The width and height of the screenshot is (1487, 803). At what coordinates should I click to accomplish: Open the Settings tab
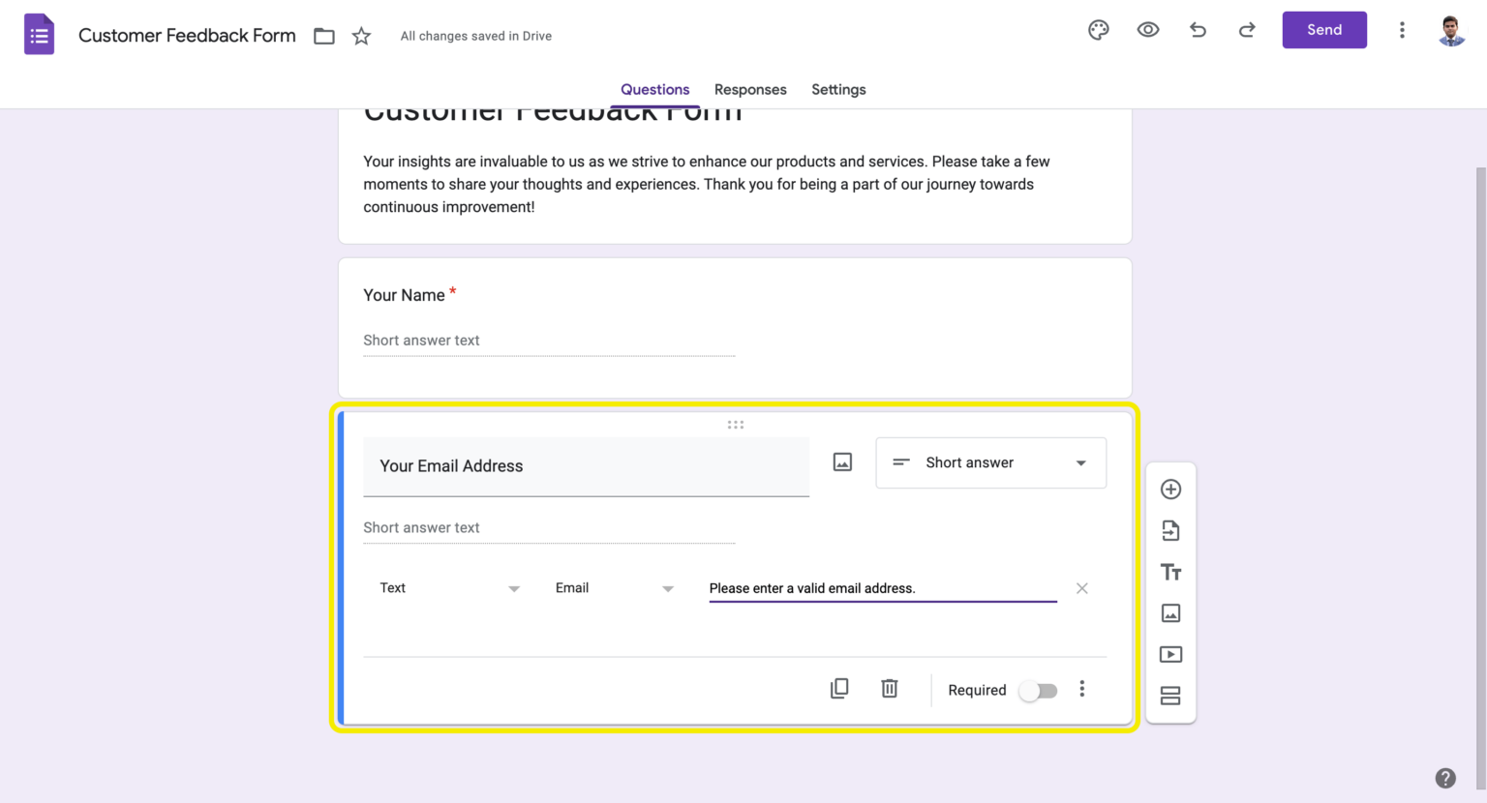coord(838,89)
